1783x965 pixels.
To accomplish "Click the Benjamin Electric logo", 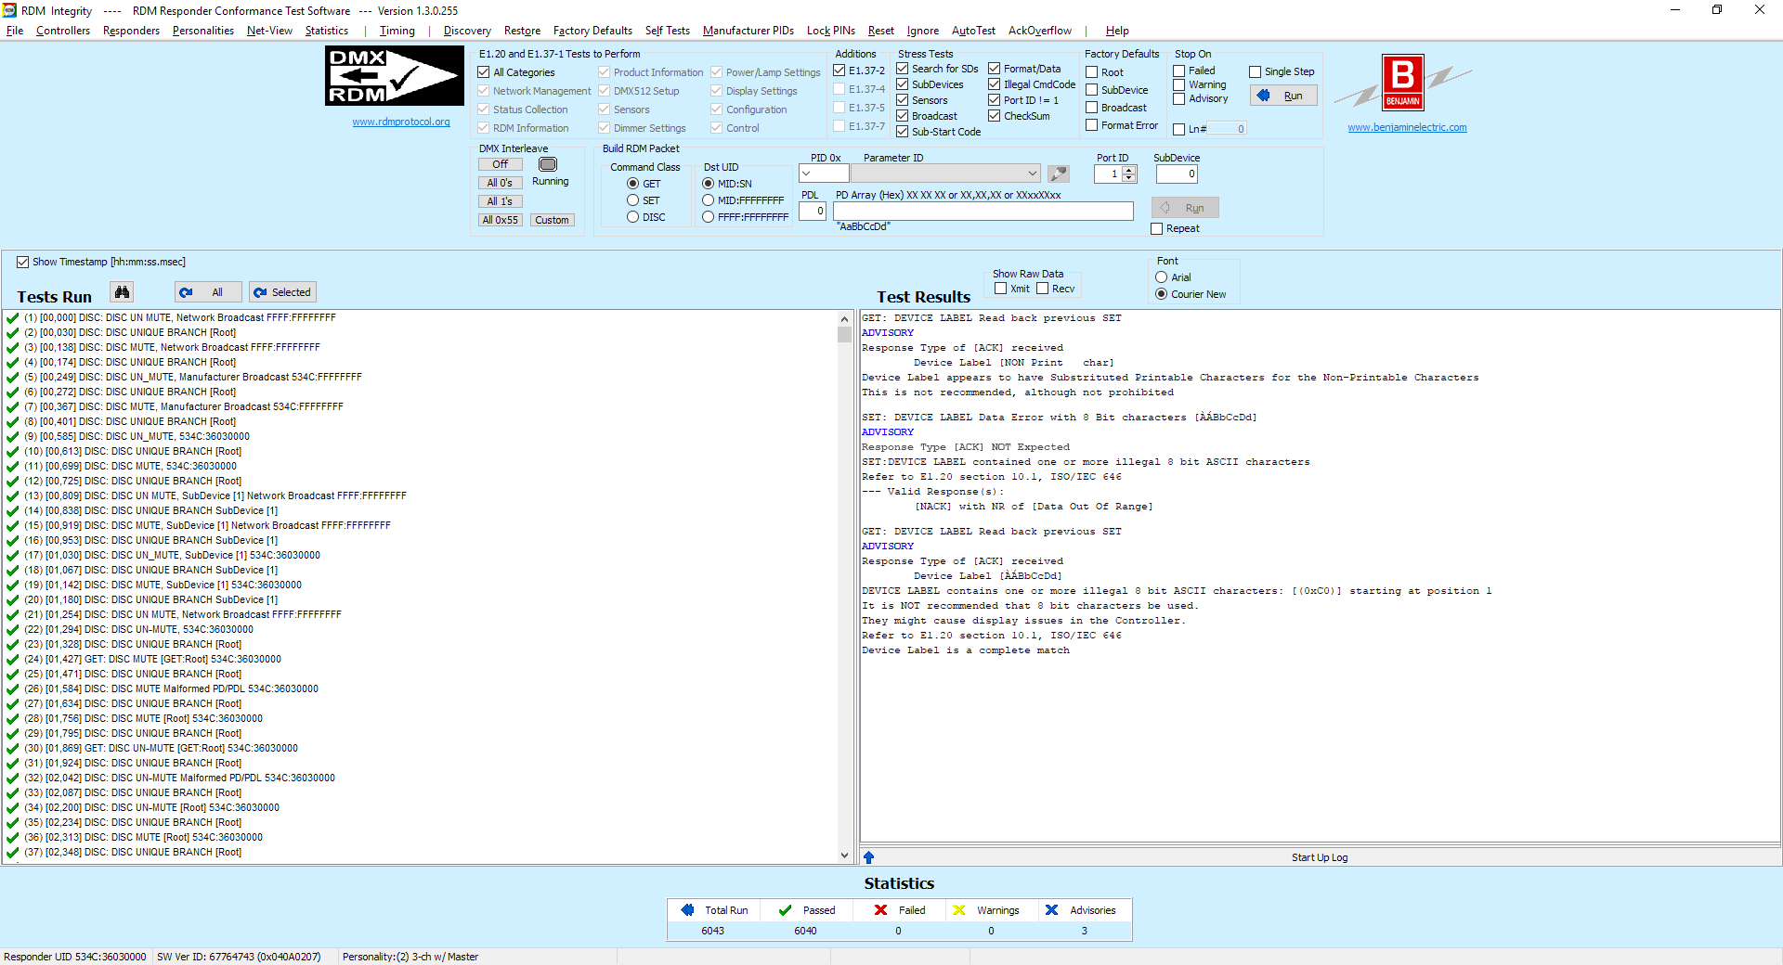I will click(x=1402, y=83).
